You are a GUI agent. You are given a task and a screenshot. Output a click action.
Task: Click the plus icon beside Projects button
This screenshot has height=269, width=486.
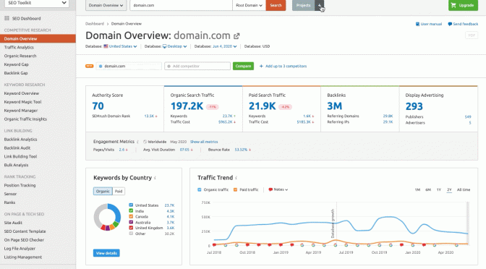(x=319, y=5)
